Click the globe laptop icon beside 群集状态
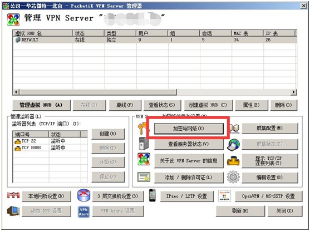 (x=233, y=145)
